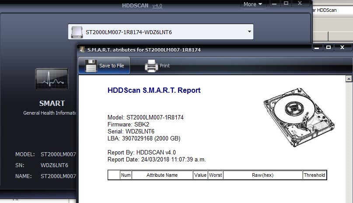Viewport: 353px width, 203px height.
Task: Click the drive icon in the disk selector
Action: (x=77, y=32)
